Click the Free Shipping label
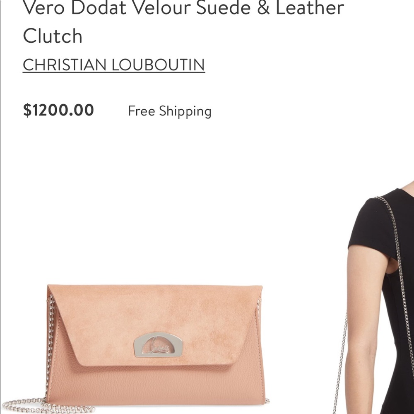414x414 pixels. click(169, 111)
